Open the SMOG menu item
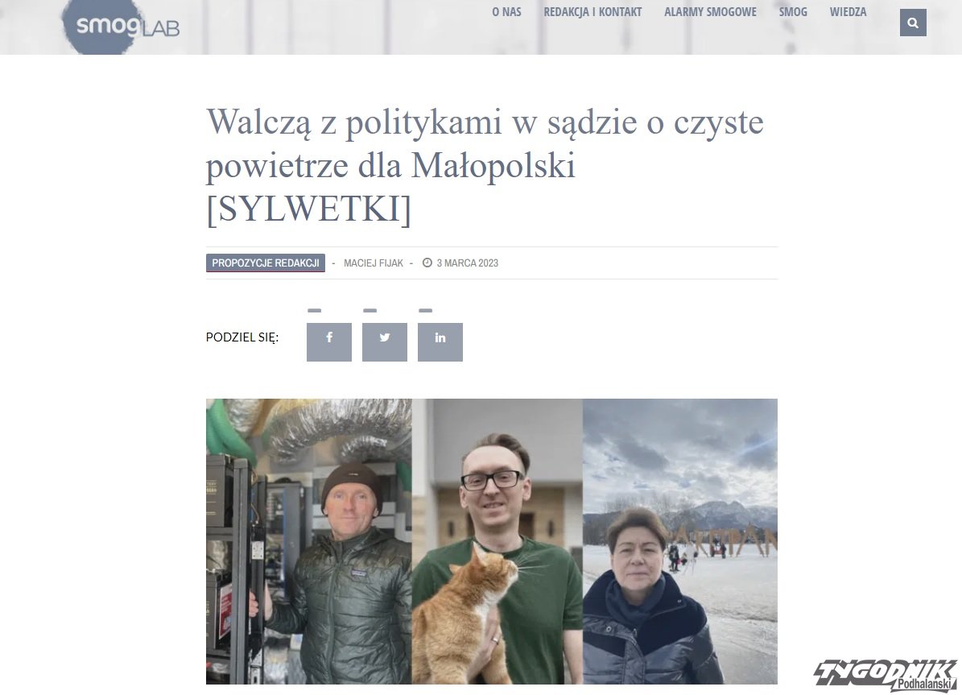 pyautogui.click(x=793, y=11)
